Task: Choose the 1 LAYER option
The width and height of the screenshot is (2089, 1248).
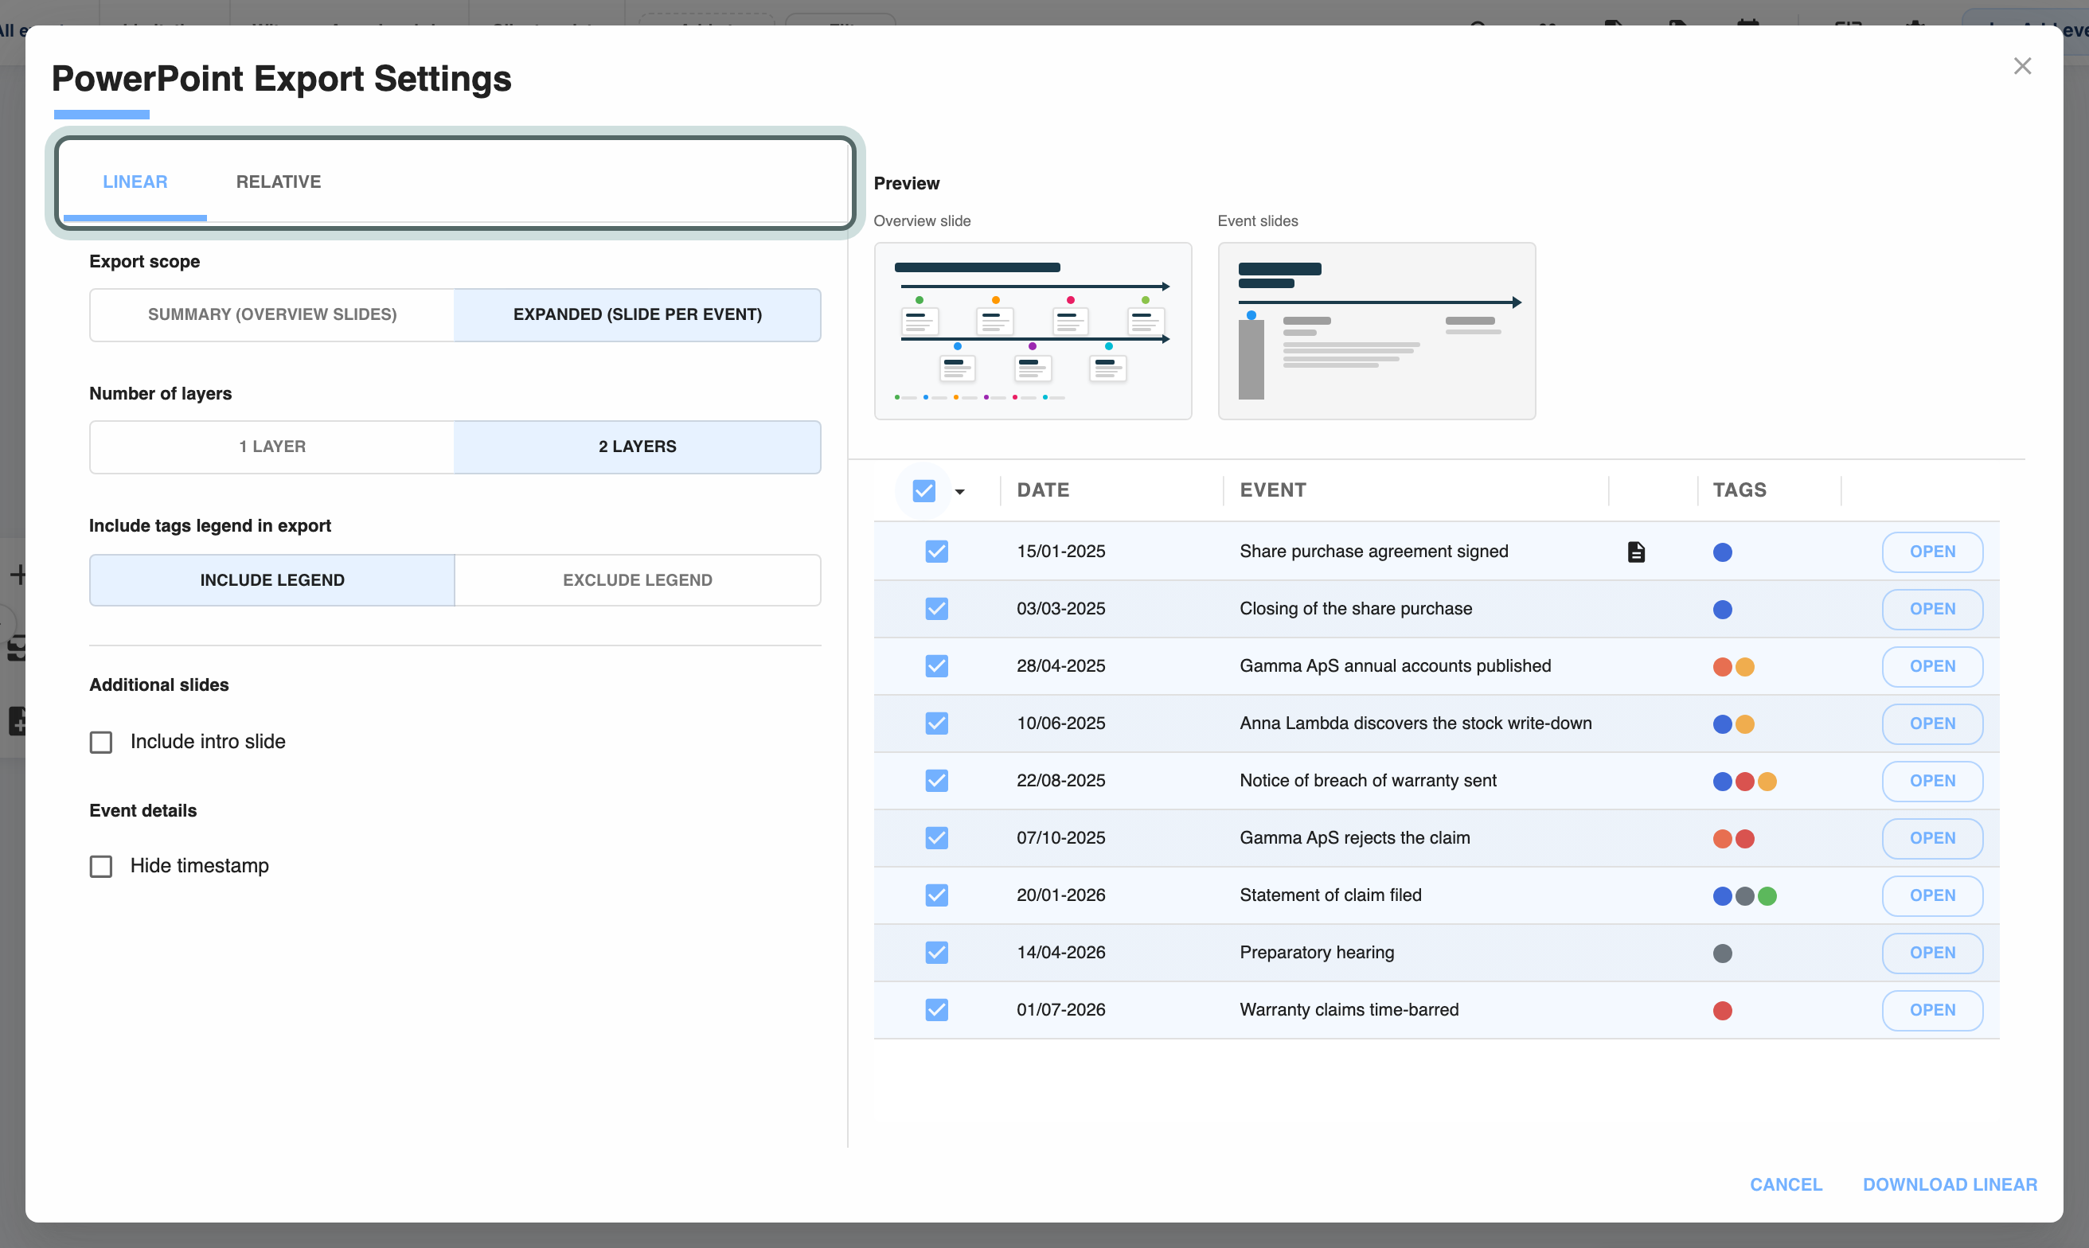Action: (x=271, y=447)
